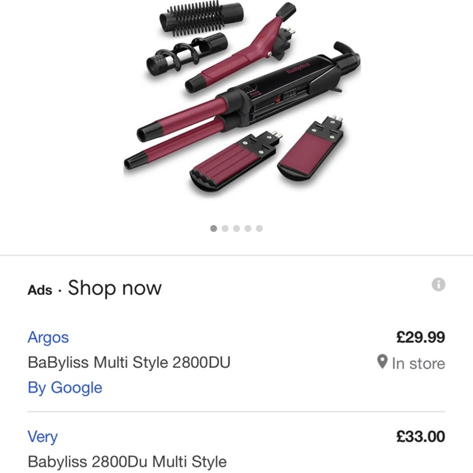Select the fourth carousel dot
This screenshot has width=473, height=473.
(248, 228)
